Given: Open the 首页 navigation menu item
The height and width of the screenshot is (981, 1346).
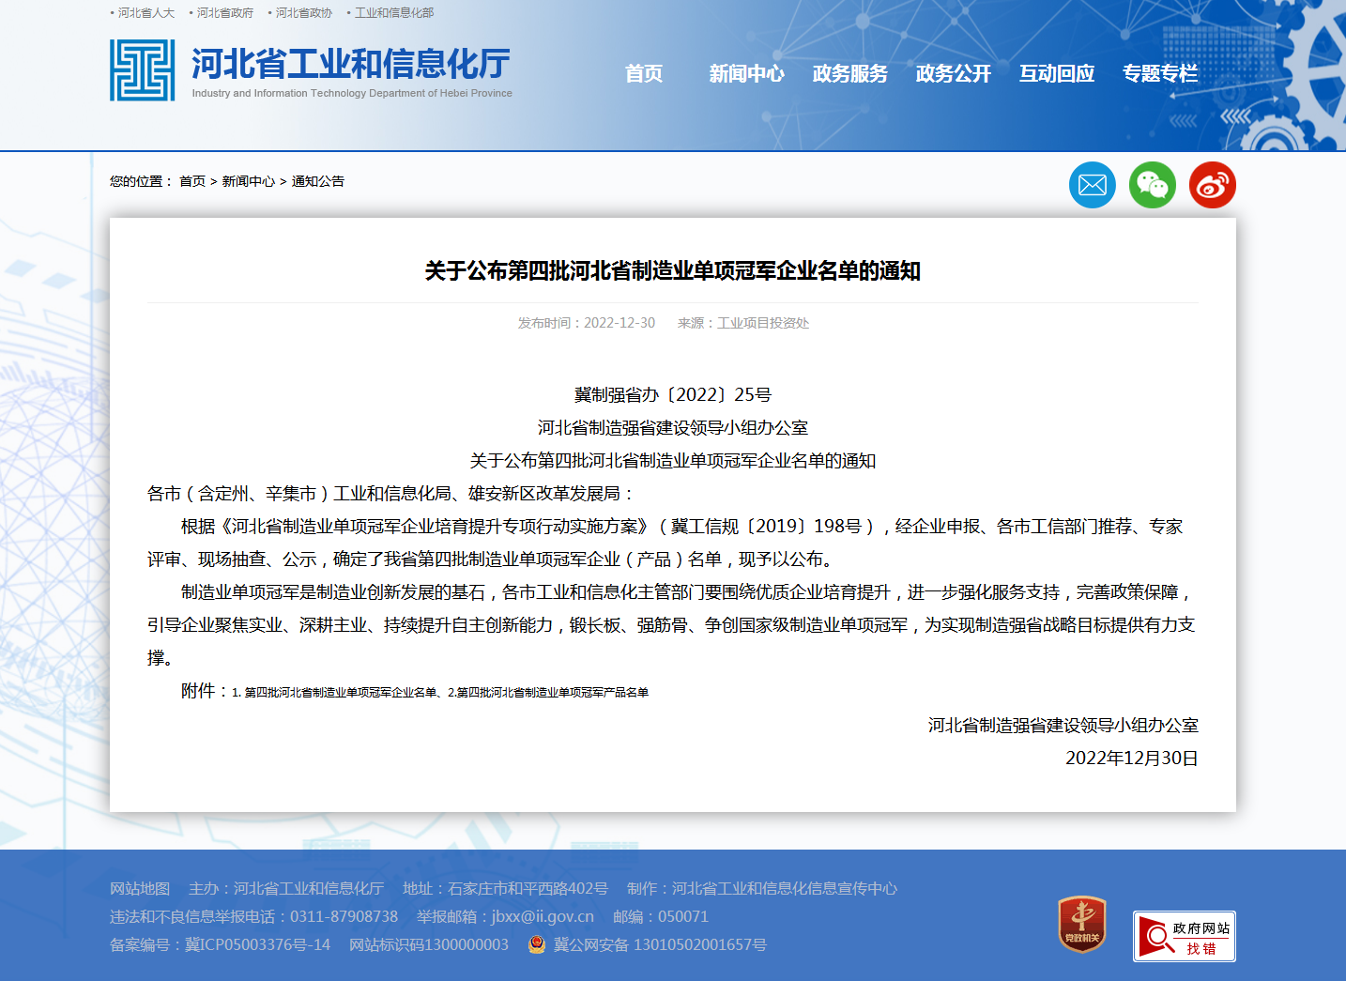Looking at the screenshot, I should pos(644,74).
